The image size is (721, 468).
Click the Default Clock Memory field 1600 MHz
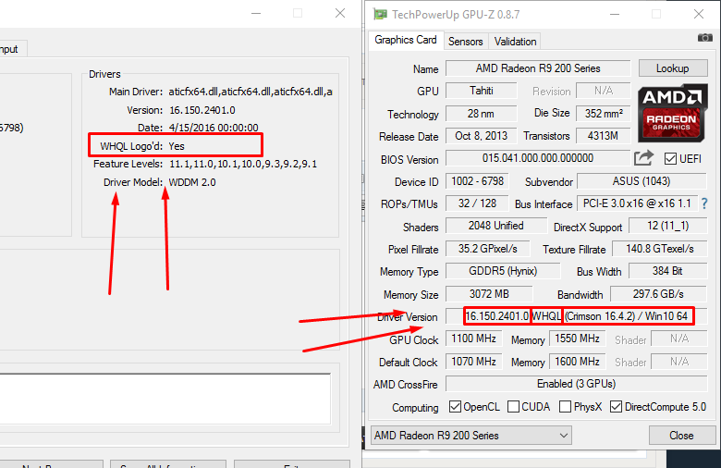coord(578,362)
